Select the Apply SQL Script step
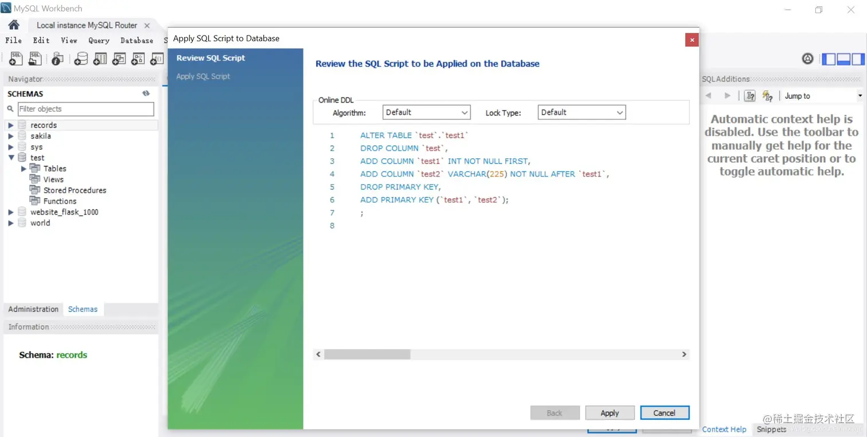 click(203, 76)
